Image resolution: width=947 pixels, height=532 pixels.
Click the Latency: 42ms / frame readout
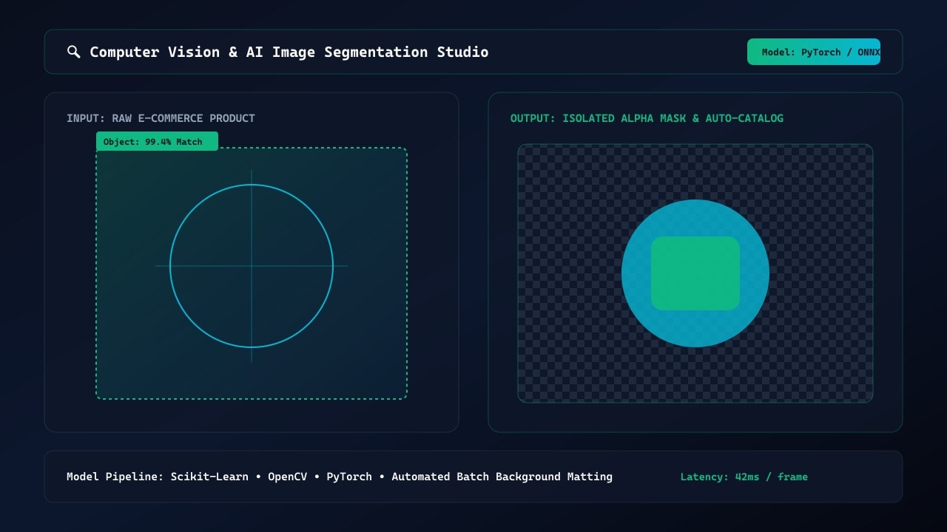coord(744,477)
